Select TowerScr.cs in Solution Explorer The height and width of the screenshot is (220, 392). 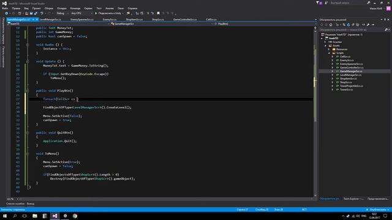[x=346, y=90]
